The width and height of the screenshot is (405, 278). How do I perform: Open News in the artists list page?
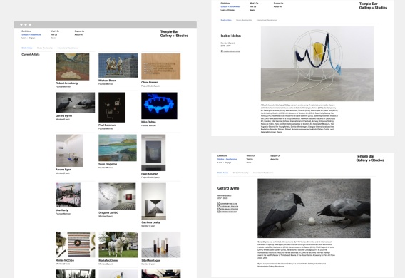pos(53,38)
